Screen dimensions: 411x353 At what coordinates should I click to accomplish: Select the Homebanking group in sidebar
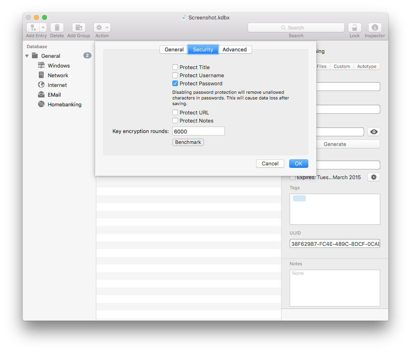pyautogui.click(x=64, y=104)
